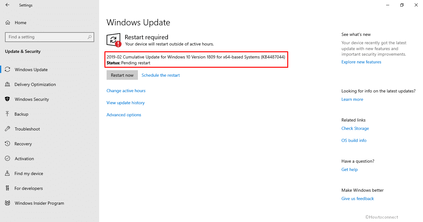
Task: Click the Troubleshoot wrench icon
Action: pyautogui.click(x=8, y=129)
